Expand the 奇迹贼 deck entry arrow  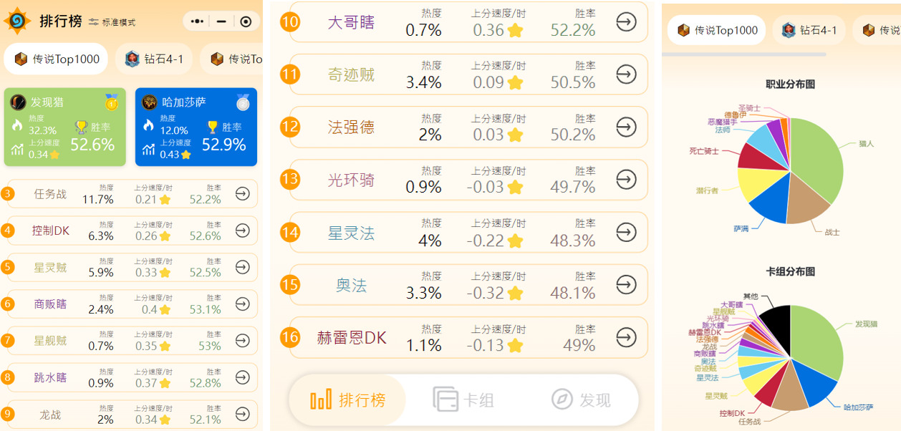click(626, 74)
